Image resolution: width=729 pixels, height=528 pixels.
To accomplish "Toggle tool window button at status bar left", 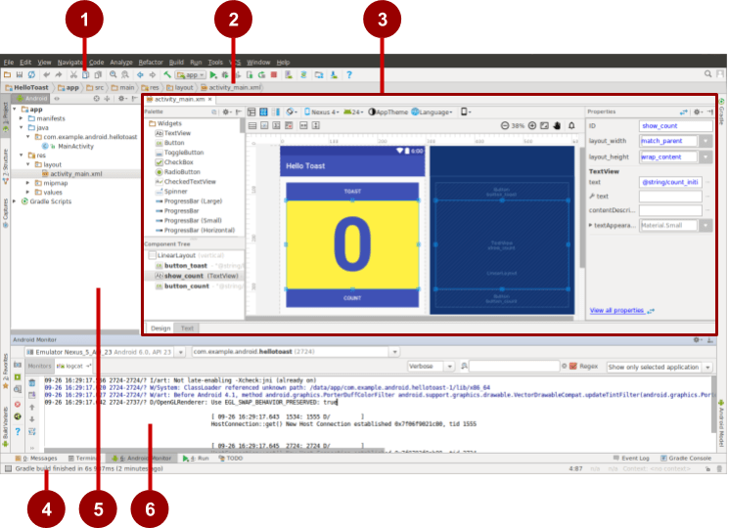I will 8,468.
